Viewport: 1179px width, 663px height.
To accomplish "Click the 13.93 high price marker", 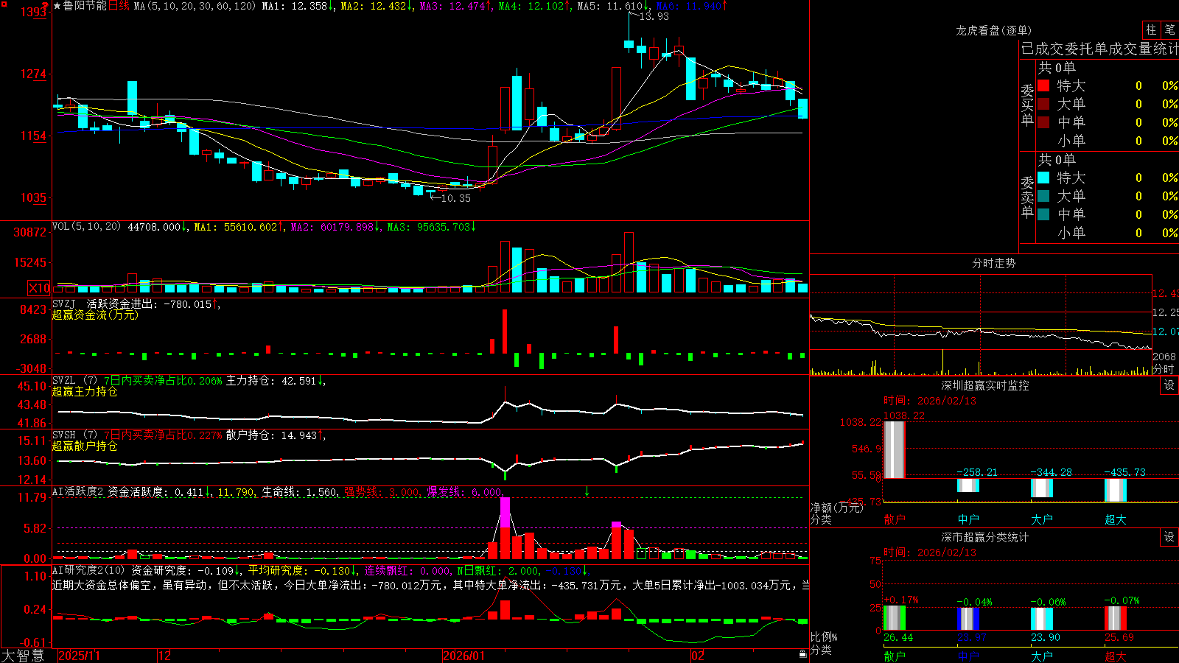I will coord(654,16).
